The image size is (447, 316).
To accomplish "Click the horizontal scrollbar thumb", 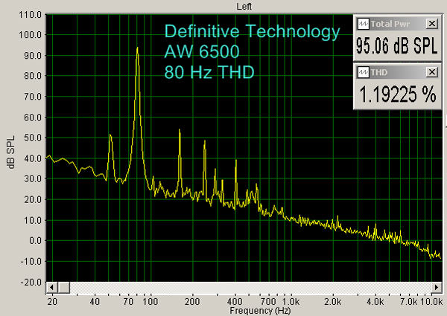I will tap(64, 287).
